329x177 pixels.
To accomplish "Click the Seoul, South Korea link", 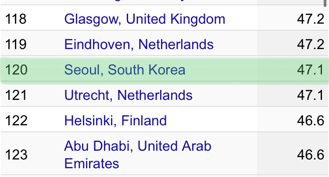I will (x=125, y=70).
